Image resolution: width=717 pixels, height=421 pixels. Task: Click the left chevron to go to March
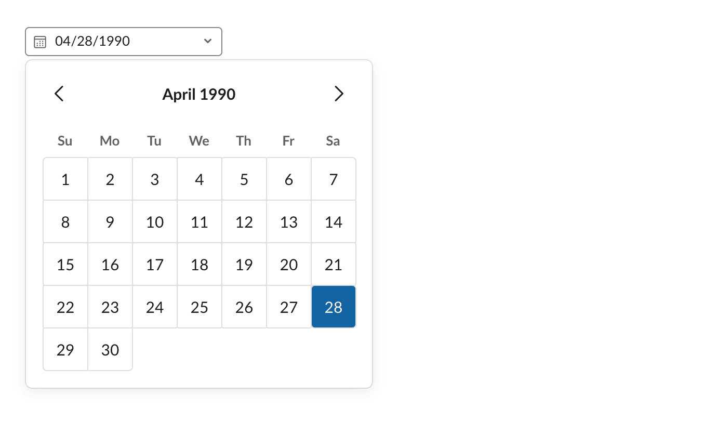coord(59,94)
